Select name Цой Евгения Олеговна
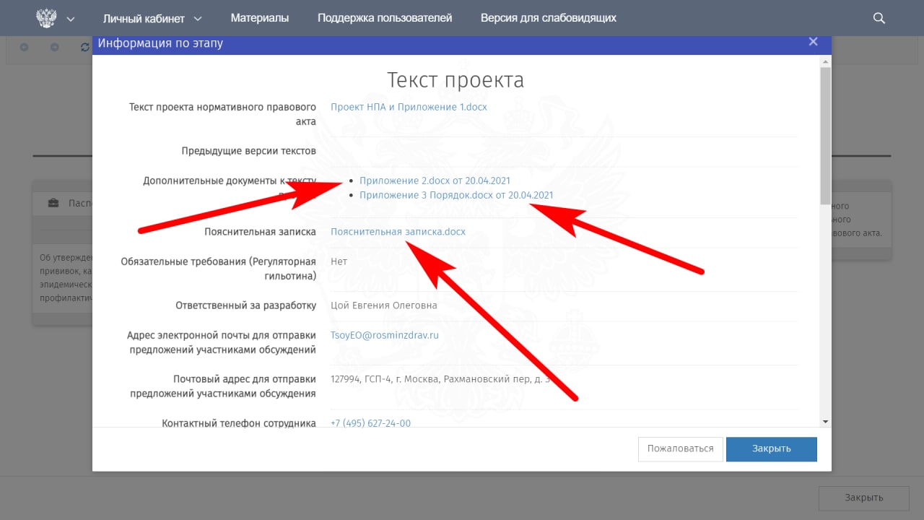This screenshot has width=924, height=520. coord(384,305)
